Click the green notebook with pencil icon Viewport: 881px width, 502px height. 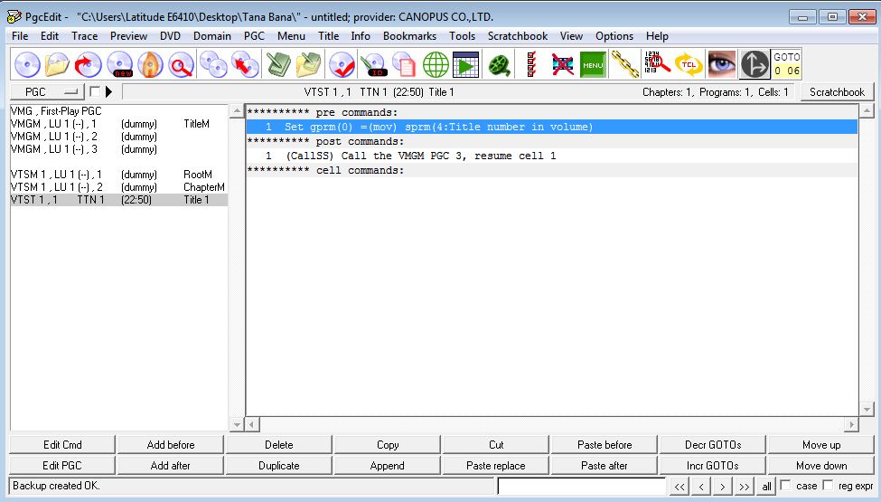point(277,64)
